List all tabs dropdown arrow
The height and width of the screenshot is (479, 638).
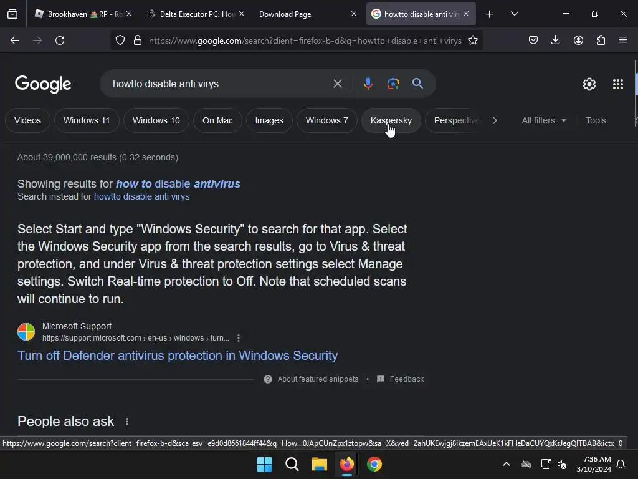[514, 14]
